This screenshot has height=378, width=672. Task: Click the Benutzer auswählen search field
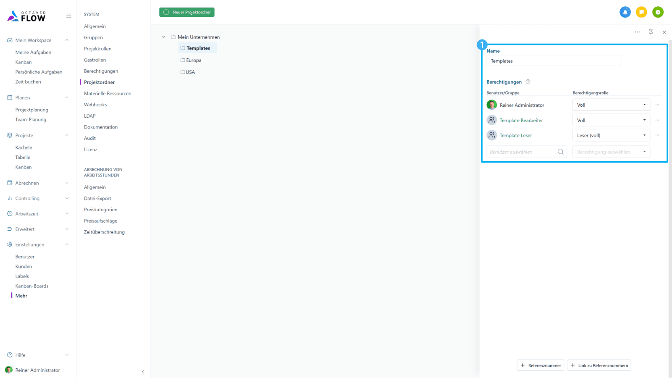pyautogui.click(x=522, y=152)
